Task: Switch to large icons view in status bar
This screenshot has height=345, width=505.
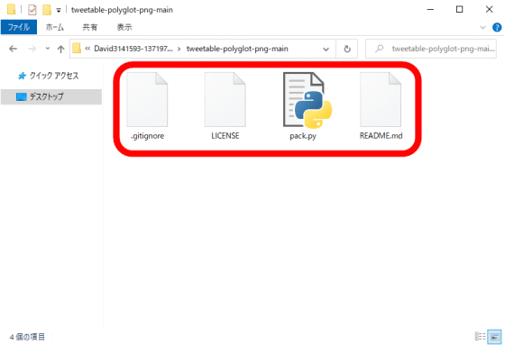Action: 495,337
